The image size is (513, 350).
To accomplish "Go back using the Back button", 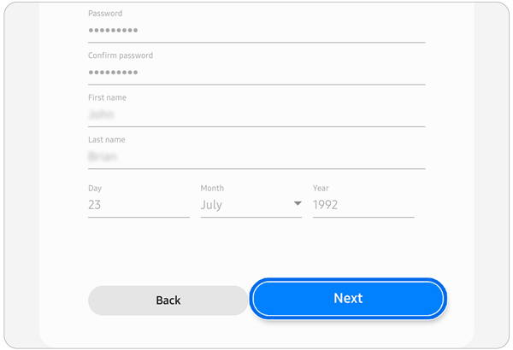I will click(x=168, y=300).
